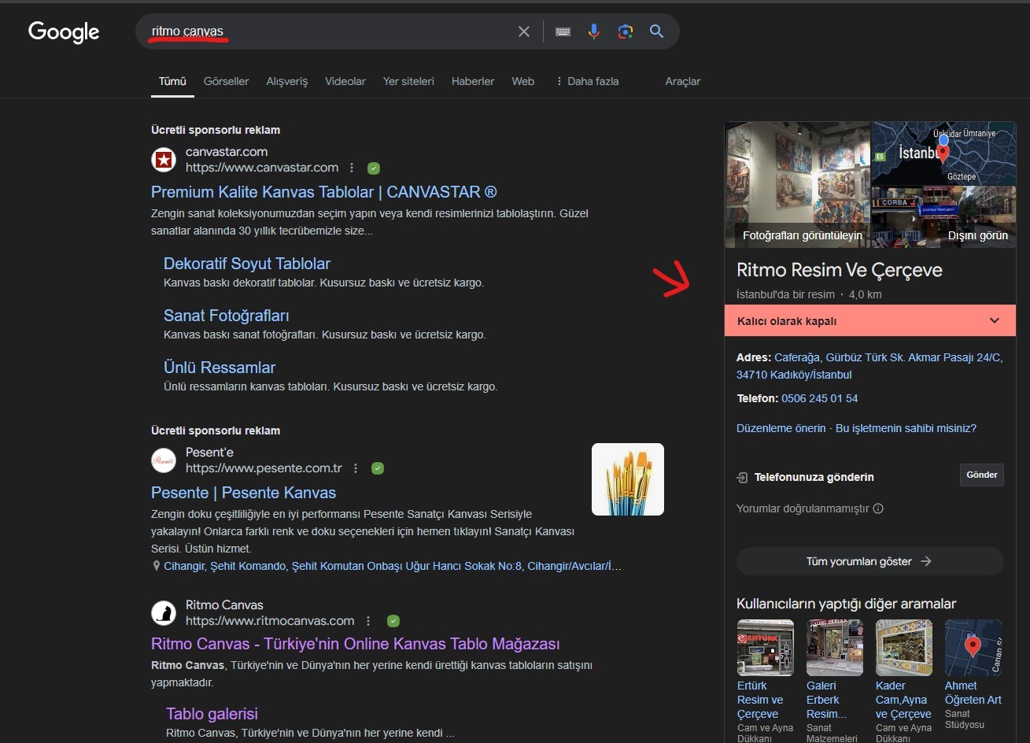Click the magnifier search icon
The width and height of the screenshot is (1030, 743).
click(657, 31)
